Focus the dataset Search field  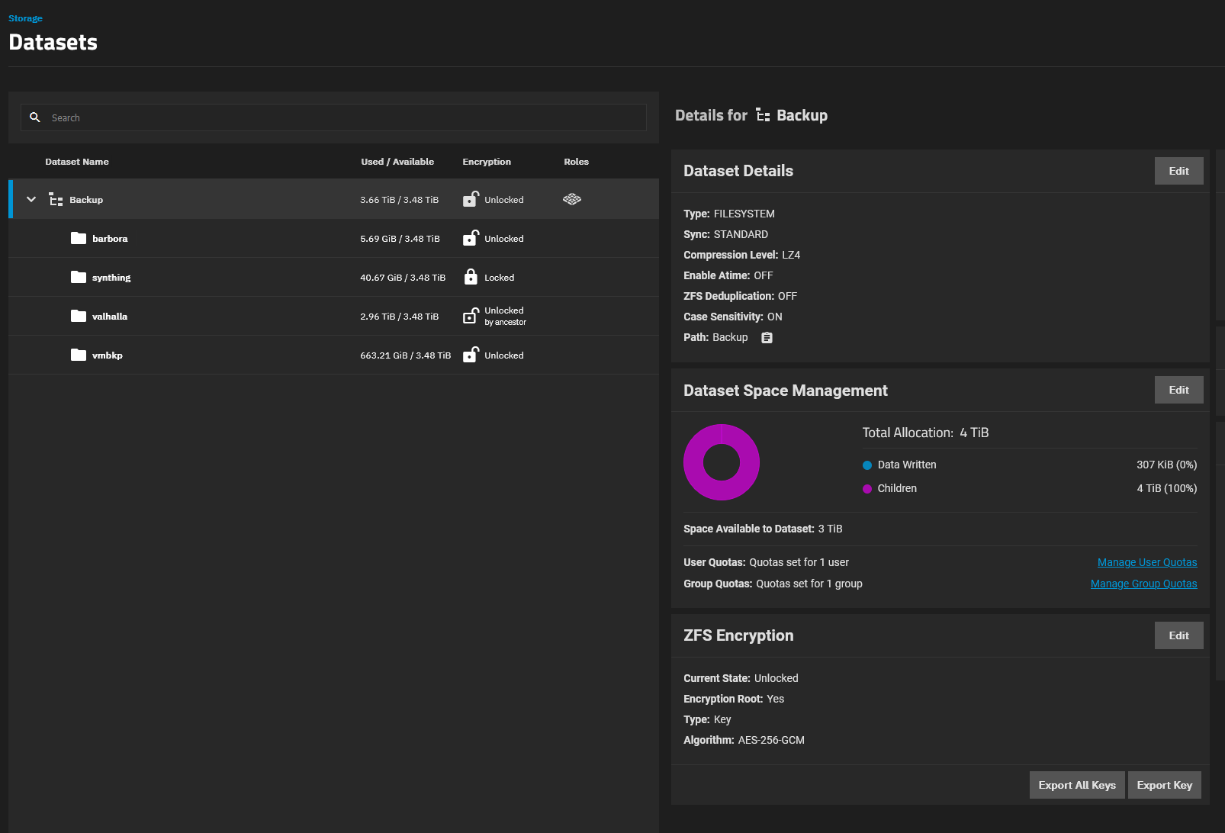pos(333,117)
